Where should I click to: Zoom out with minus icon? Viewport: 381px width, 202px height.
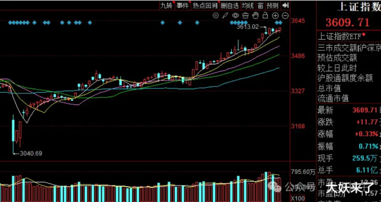(x=285, y=16)
